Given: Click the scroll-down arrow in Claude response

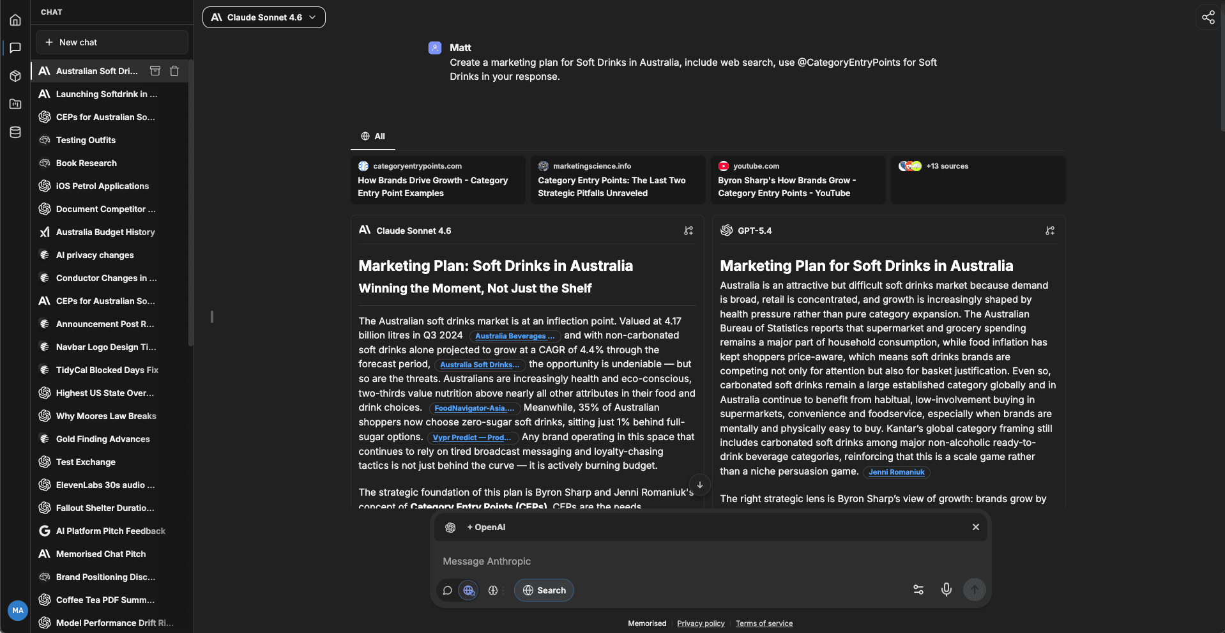Looking at the screenshot, I should pos(700,485).
